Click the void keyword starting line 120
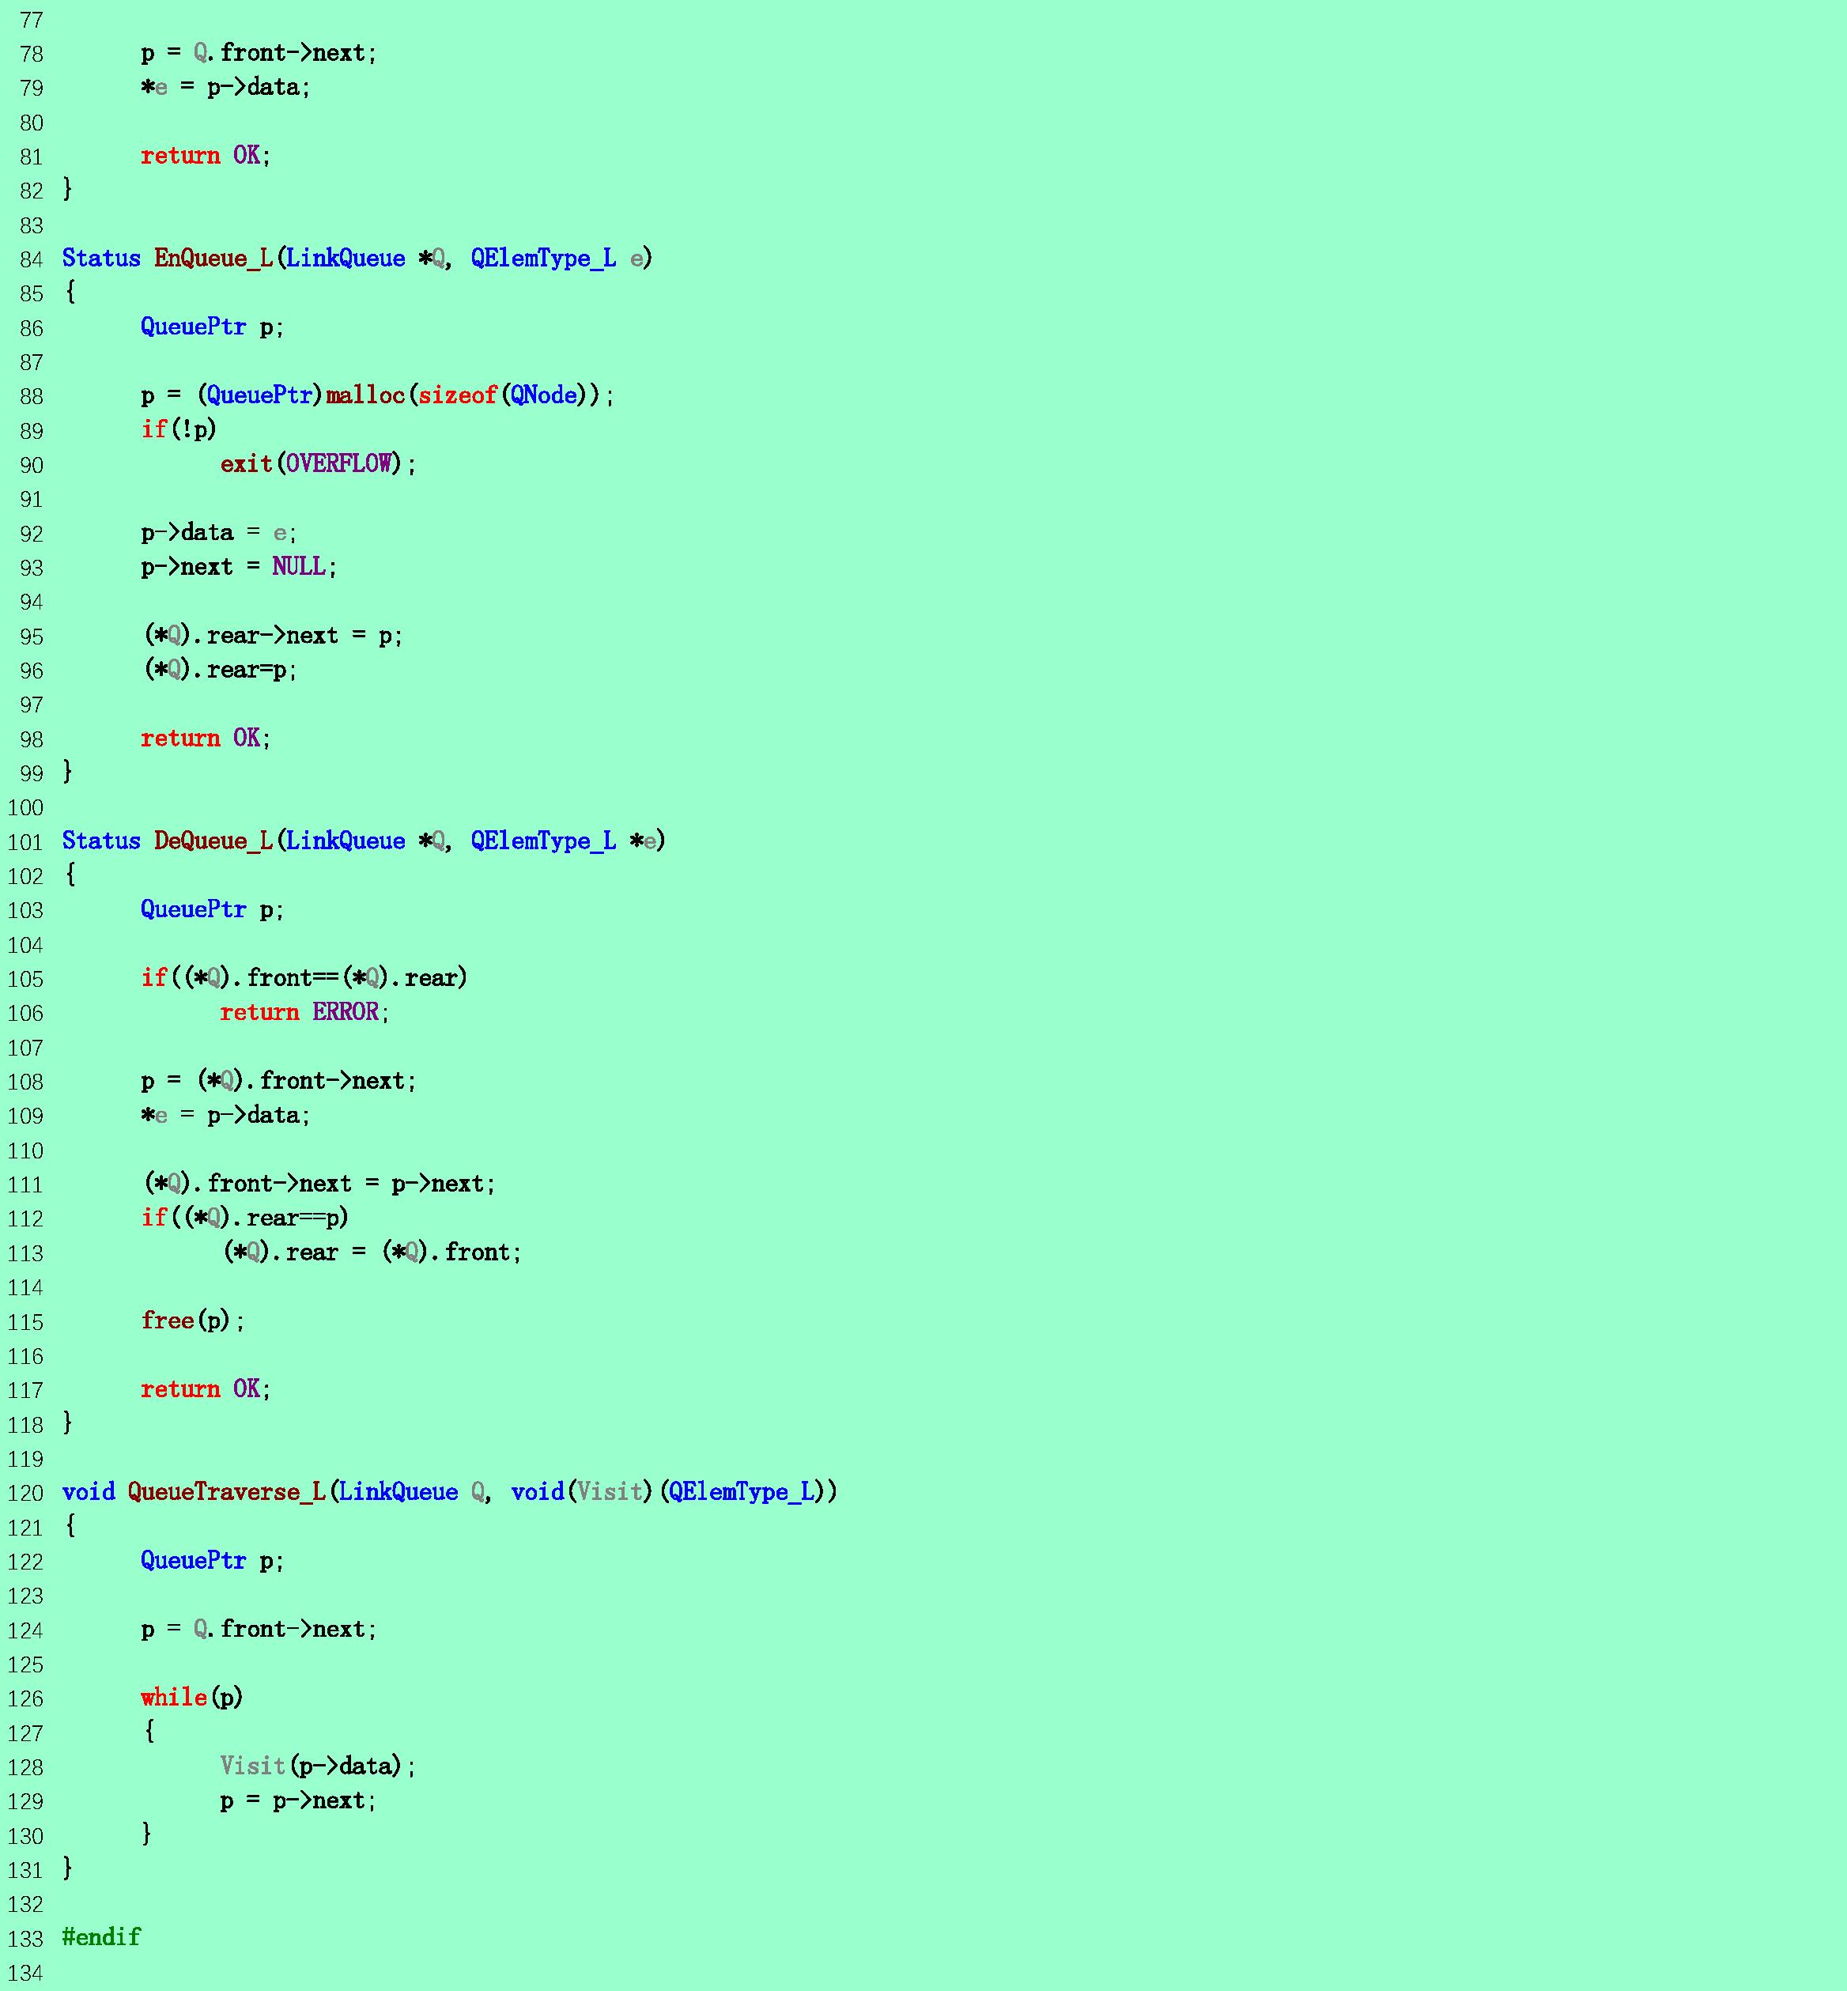This screenshot has height=1991, width=1847. click(88, 1492)
